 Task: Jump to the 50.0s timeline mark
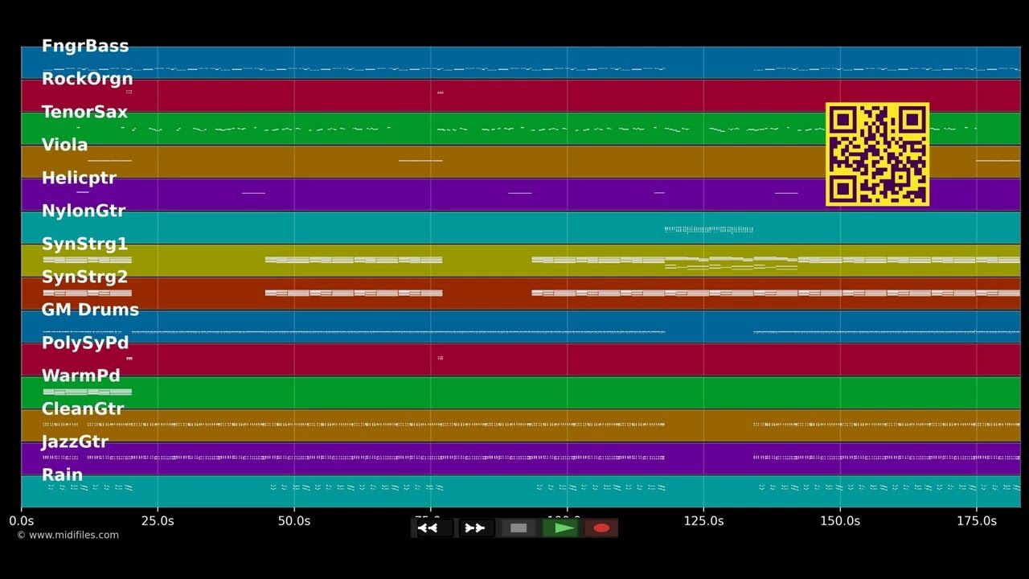294,520
